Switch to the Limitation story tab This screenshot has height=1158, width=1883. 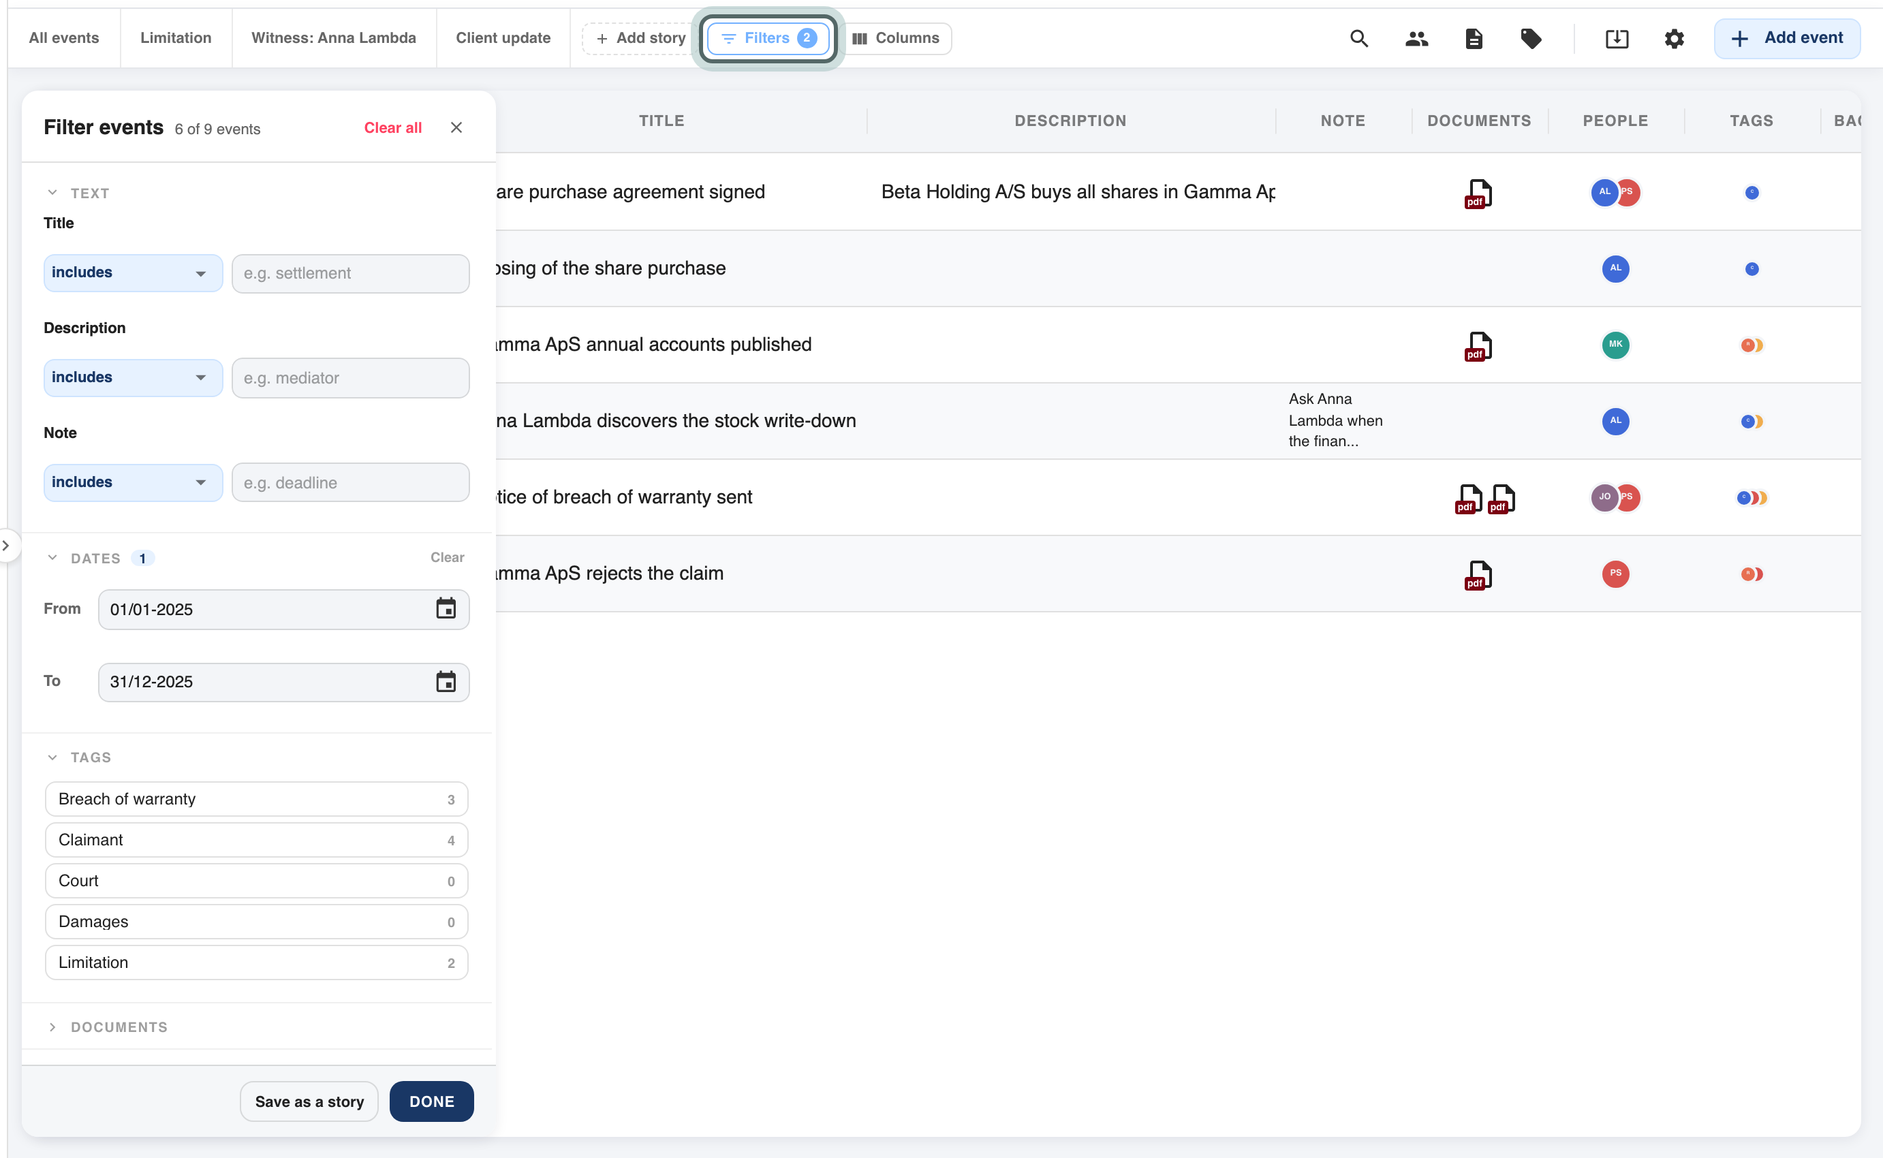pos(175,37)
